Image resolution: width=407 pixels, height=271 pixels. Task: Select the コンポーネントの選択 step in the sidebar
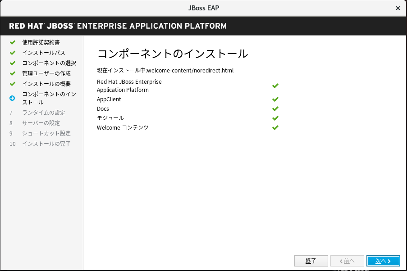(49, 63)
